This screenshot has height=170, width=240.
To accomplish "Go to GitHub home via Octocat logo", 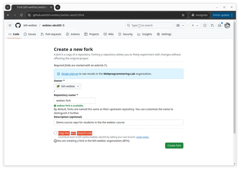I will (x=18, y=25).
